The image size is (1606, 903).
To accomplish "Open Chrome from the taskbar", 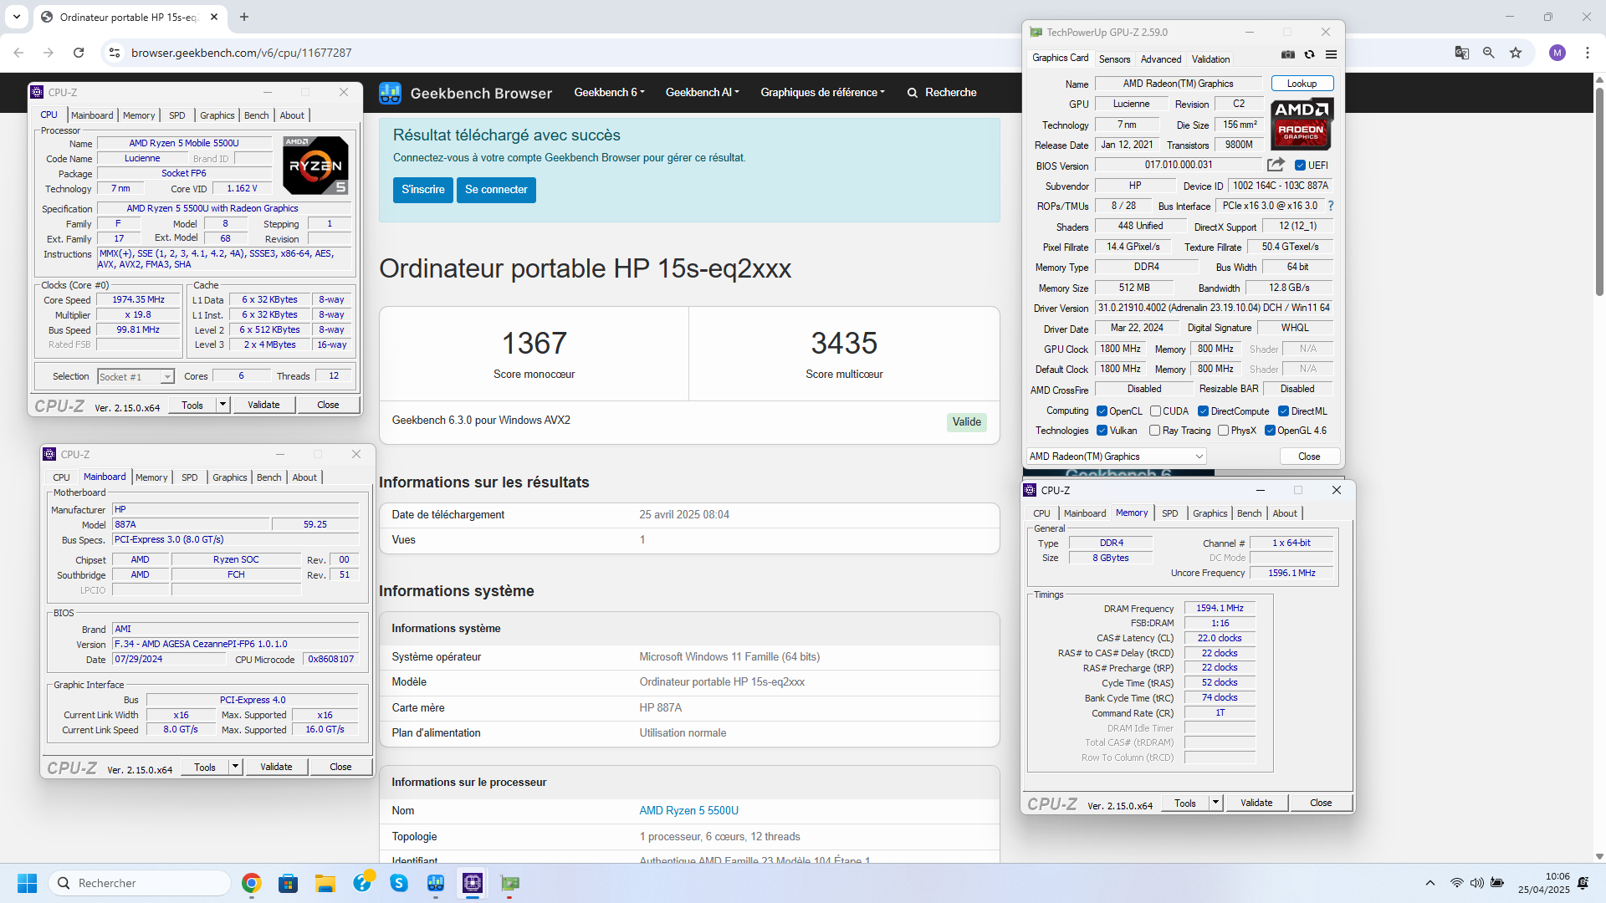I will (x=252, y=883).
